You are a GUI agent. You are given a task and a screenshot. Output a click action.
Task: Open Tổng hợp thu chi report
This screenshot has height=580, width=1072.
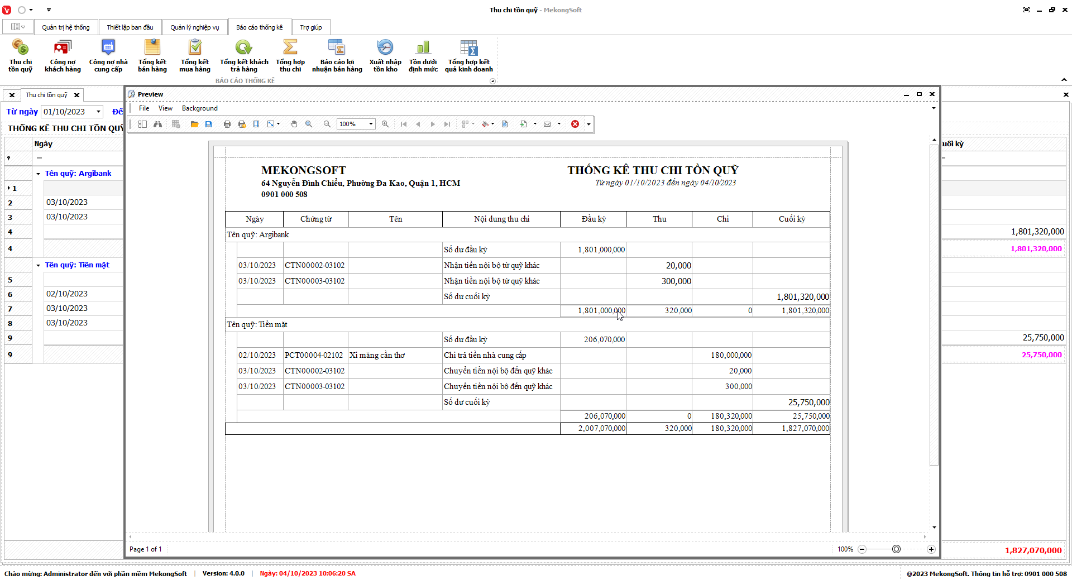(290, 56)
